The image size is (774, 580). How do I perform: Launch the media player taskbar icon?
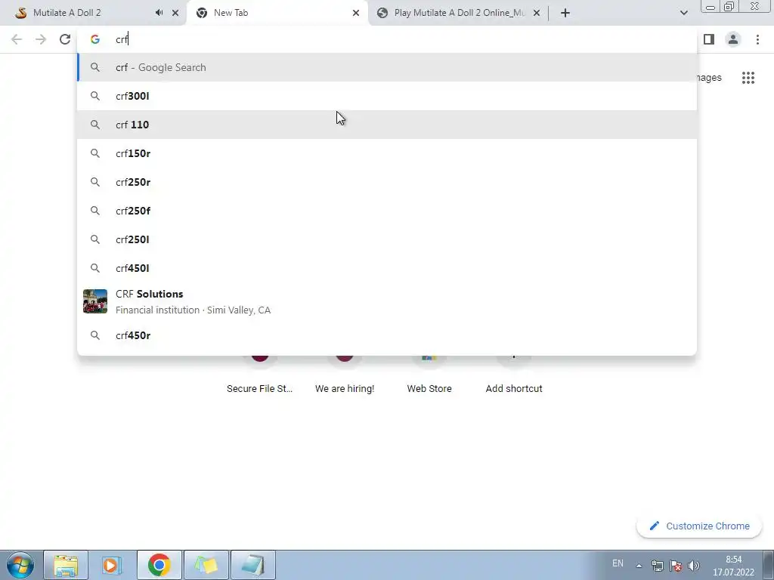[x=112, y=565]
